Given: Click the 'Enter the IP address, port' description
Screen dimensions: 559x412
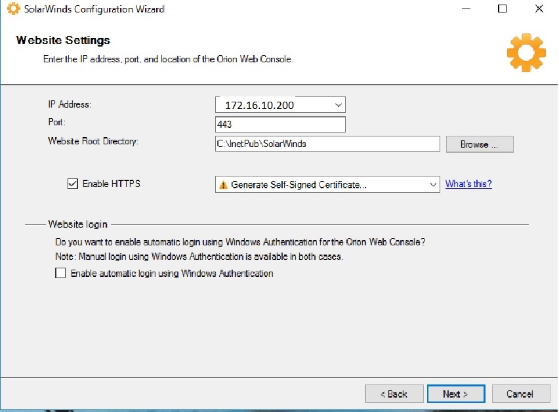Looking at the screenshot, I should pos(168,59).
